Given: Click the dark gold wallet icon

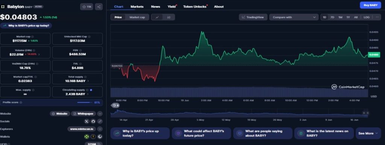Looking at the screenshot, I should tap(93, 137).
